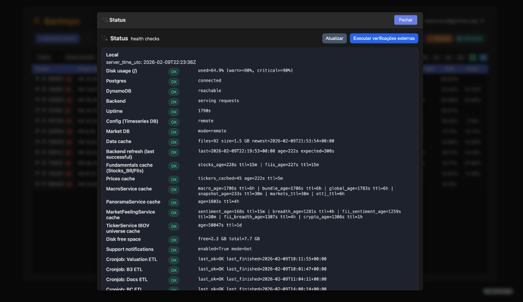Select the Cronjob: B3 ETL label
This screenshot has width=523, height=302.
coord(124,269)
